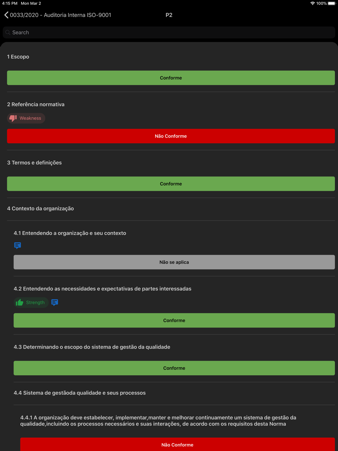Toggle Não Conforme for Referência normativa

(171, 136)
